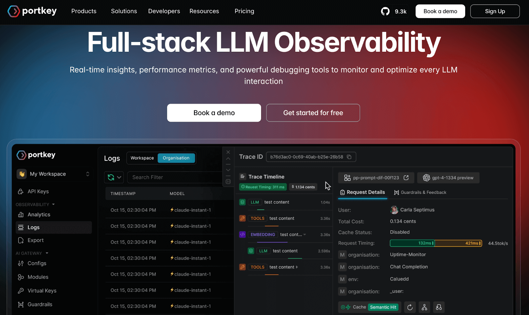
Task: Select the Guardrails & Feedback tab
Action: [420, 192]
